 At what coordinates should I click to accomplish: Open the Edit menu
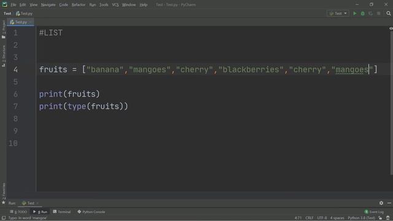23,5
